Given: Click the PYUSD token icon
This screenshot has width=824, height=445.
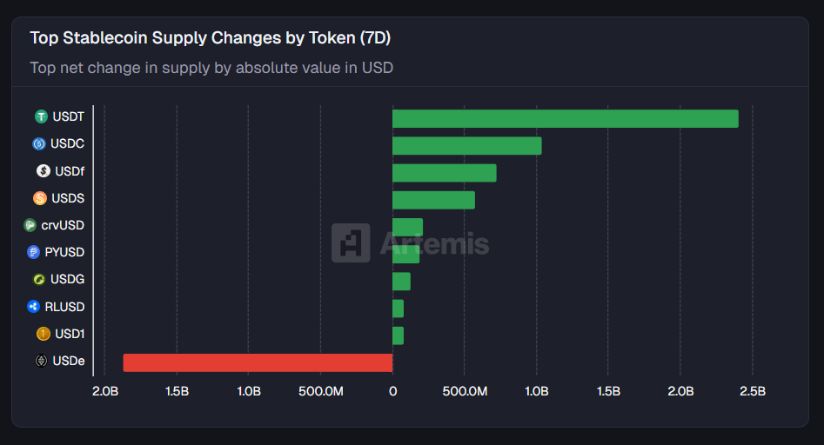Looking at the screenshot, I should (x=34, y=252).
